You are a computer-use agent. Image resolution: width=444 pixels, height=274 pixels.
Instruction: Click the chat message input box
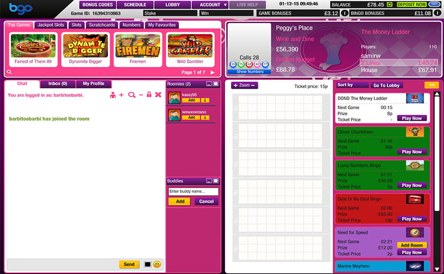[62, 264]
